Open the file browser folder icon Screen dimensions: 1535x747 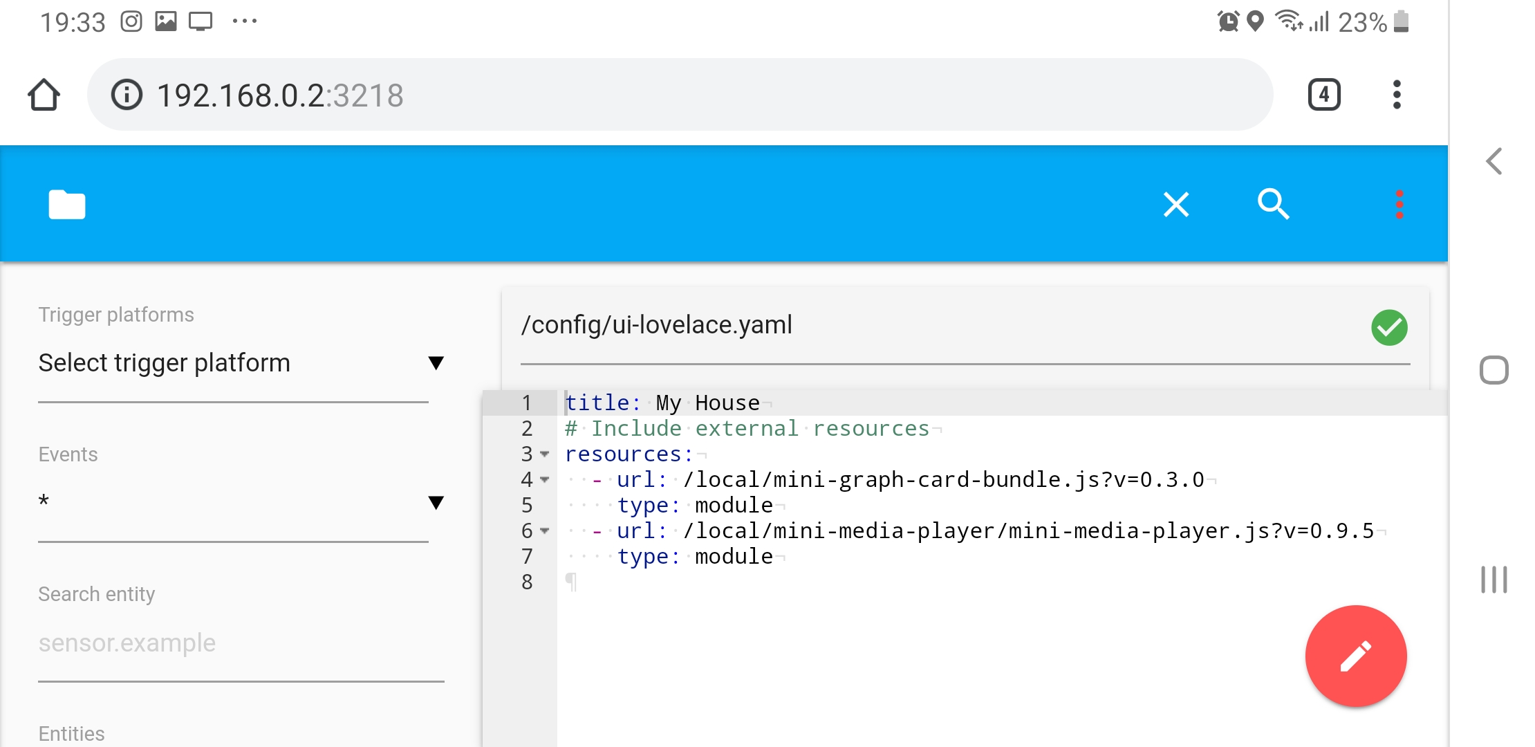pos(67,205)
